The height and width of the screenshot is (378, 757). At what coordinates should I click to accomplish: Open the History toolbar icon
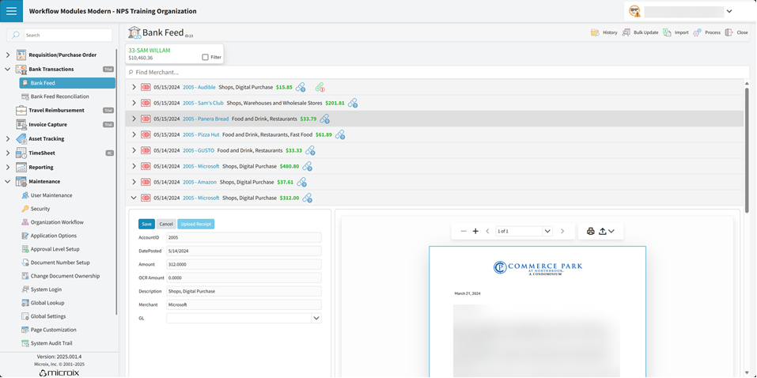tap(595, 32)
